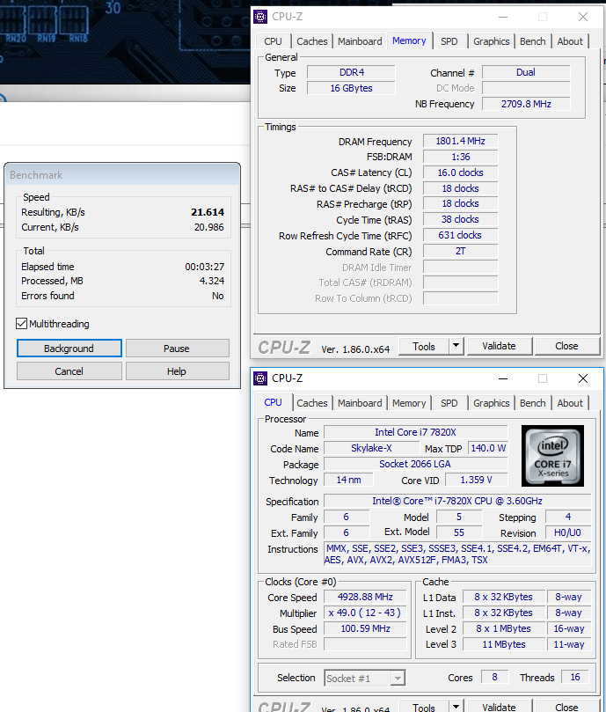Click the CPU-Z app icon in Memory window title bar
Viewport: 606px width, 712px height.
[260, 17]
